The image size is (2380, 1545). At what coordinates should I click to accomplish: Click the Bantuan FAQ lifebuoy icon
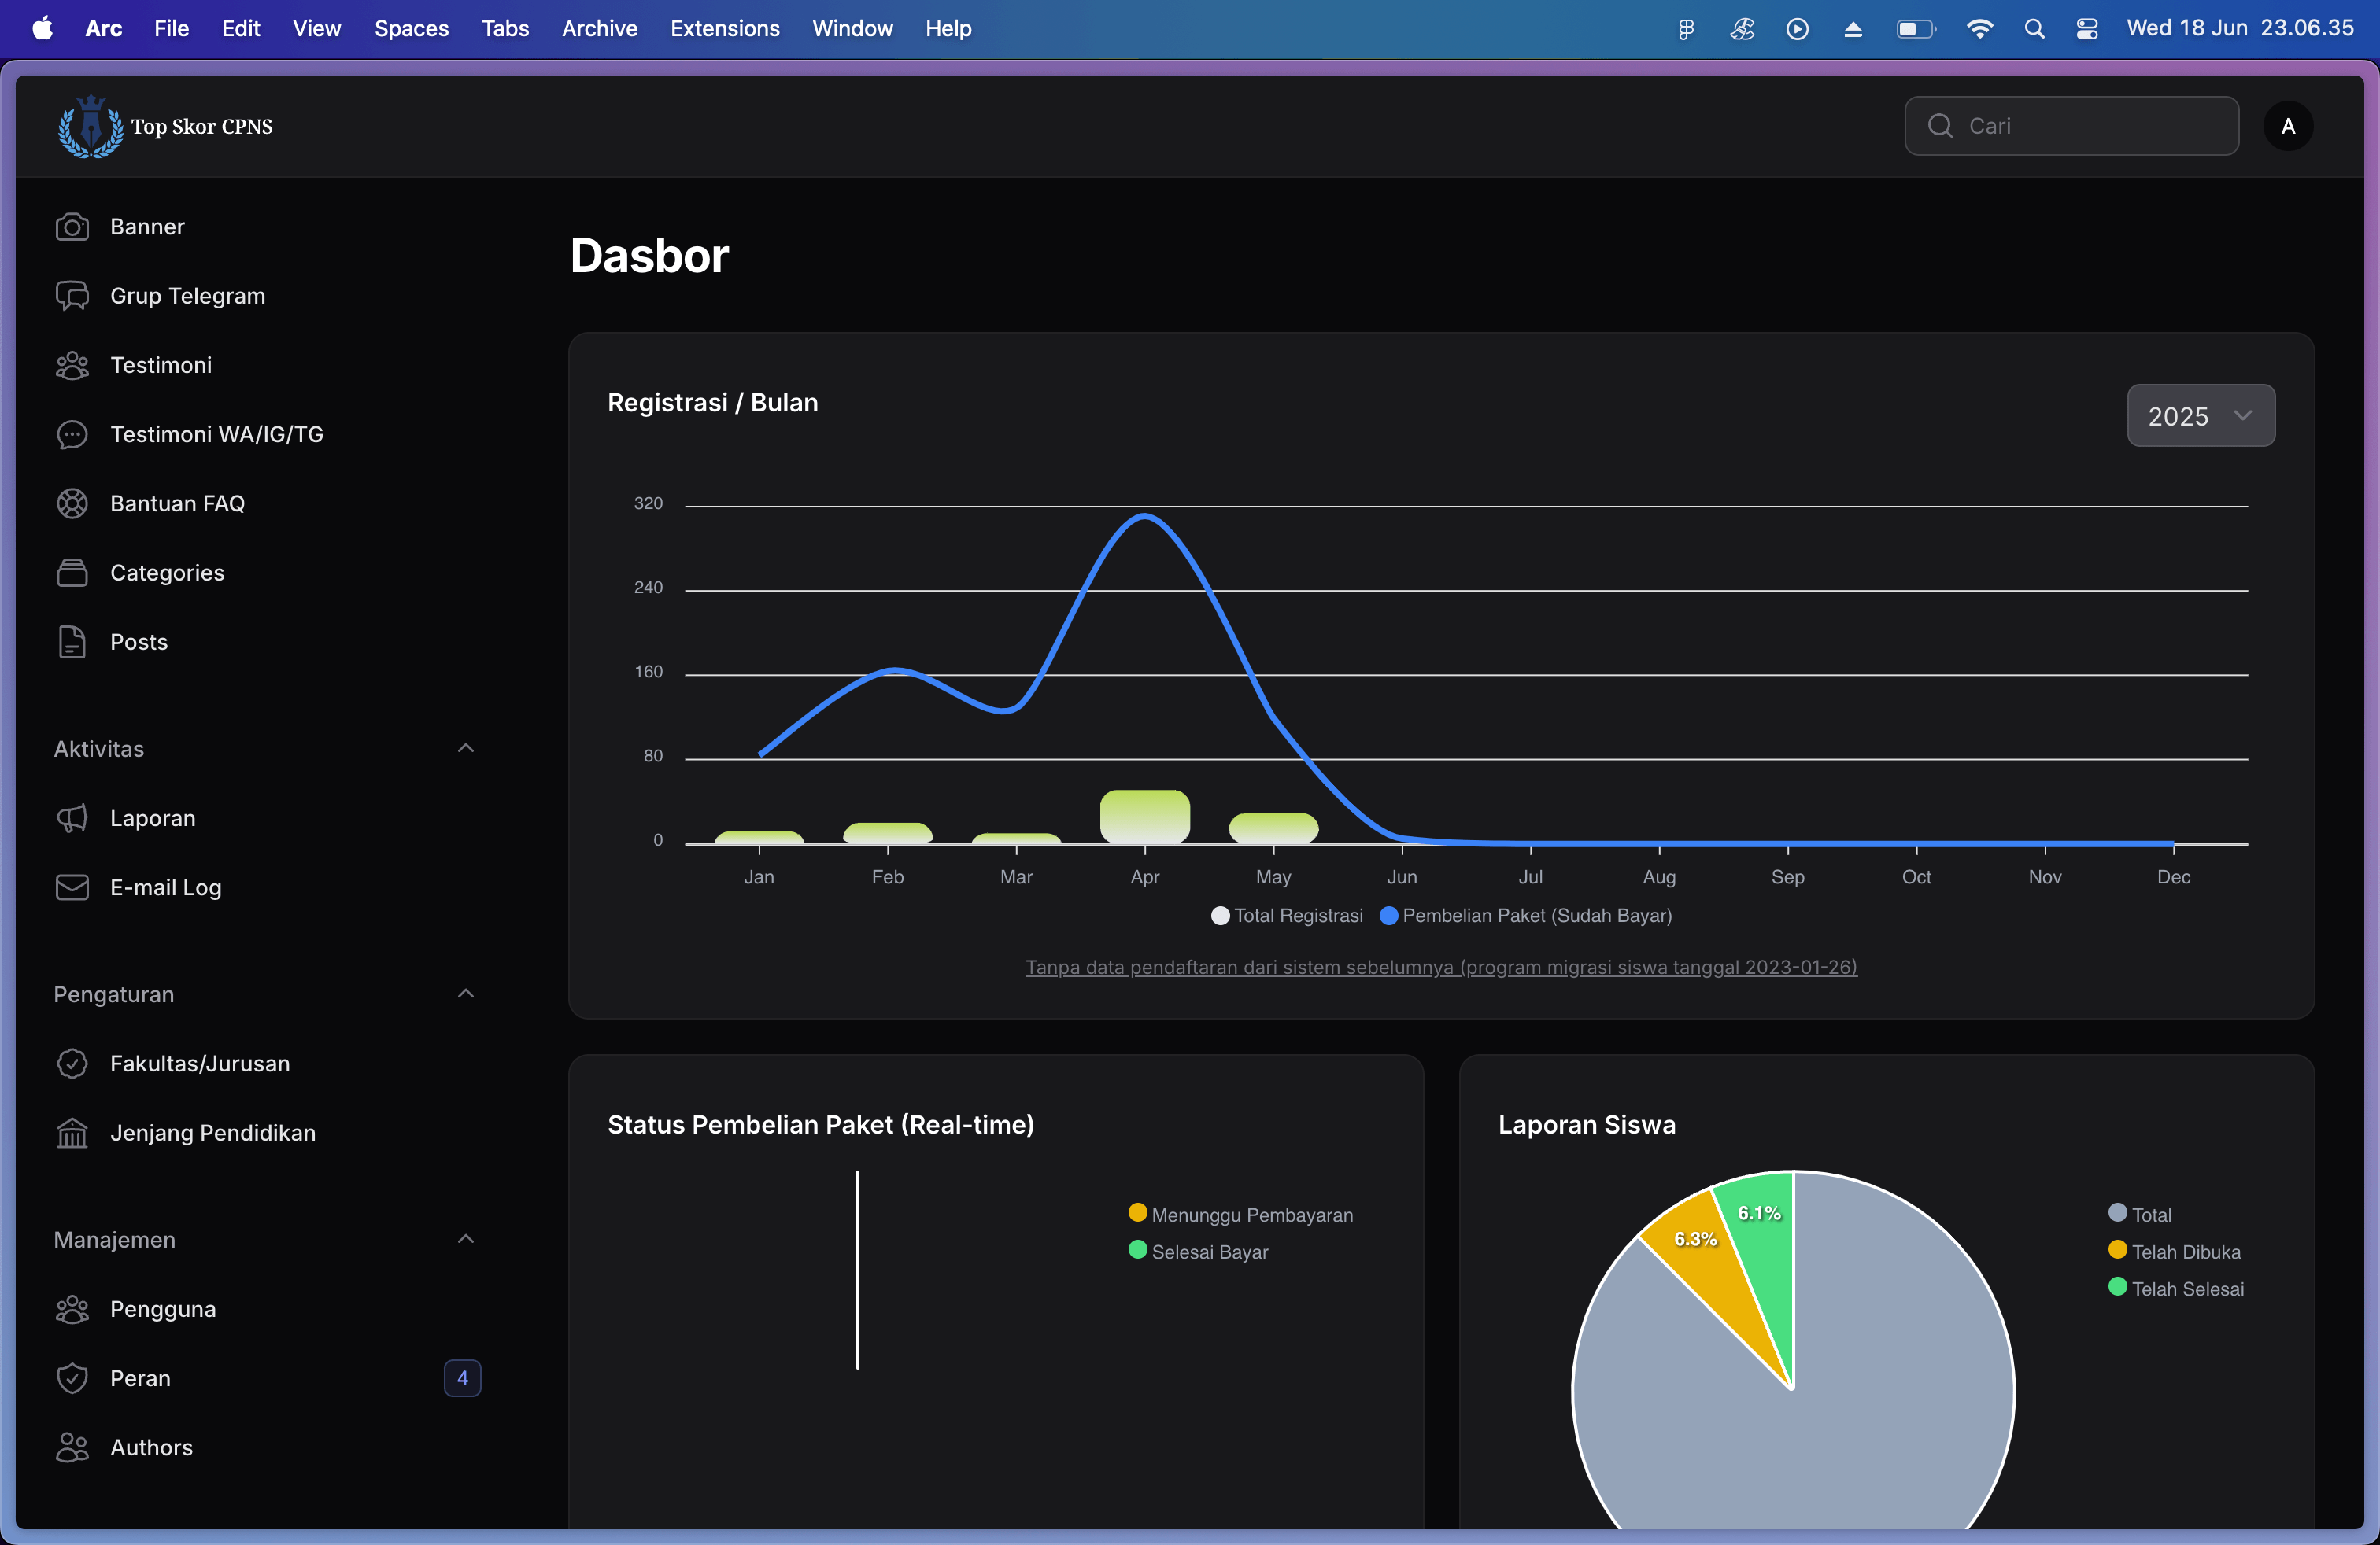(x=72, y=503)
